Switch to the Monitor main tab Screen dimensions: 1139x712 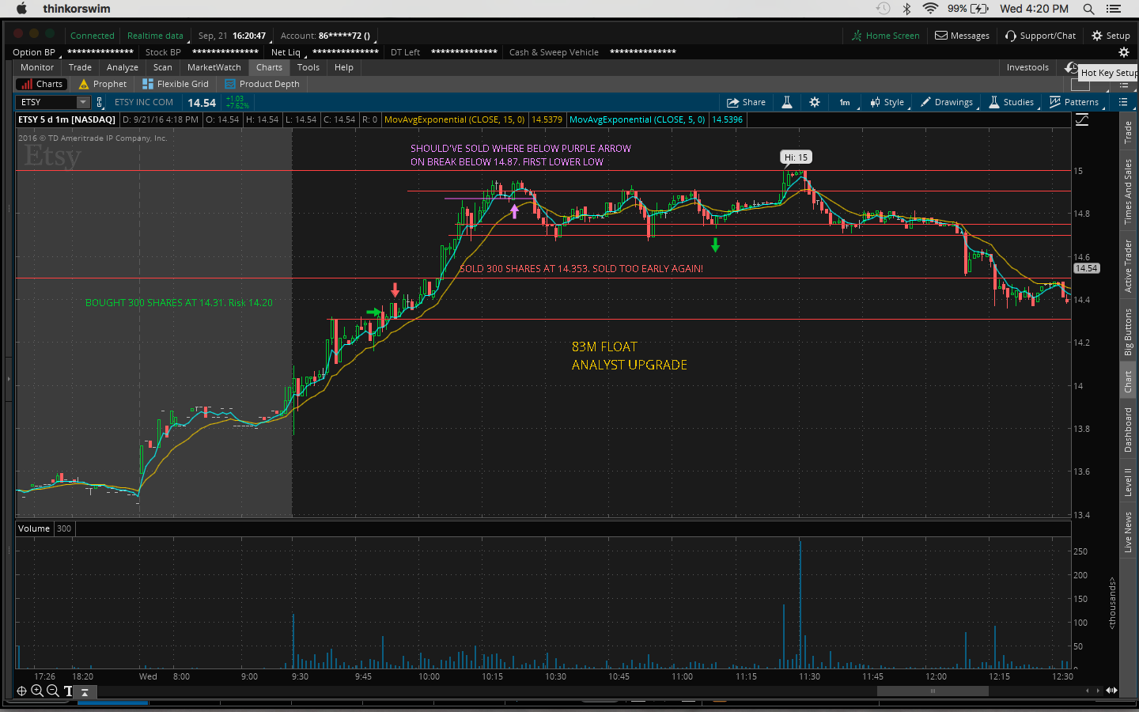click(x=37, y=67)
